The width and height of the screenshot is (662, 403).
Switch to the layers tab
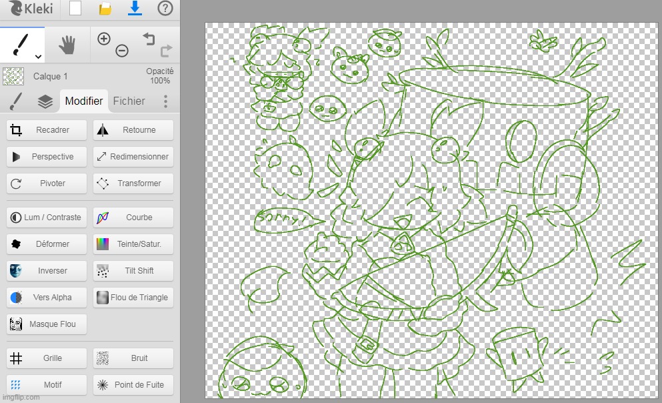tap(45, 101)
